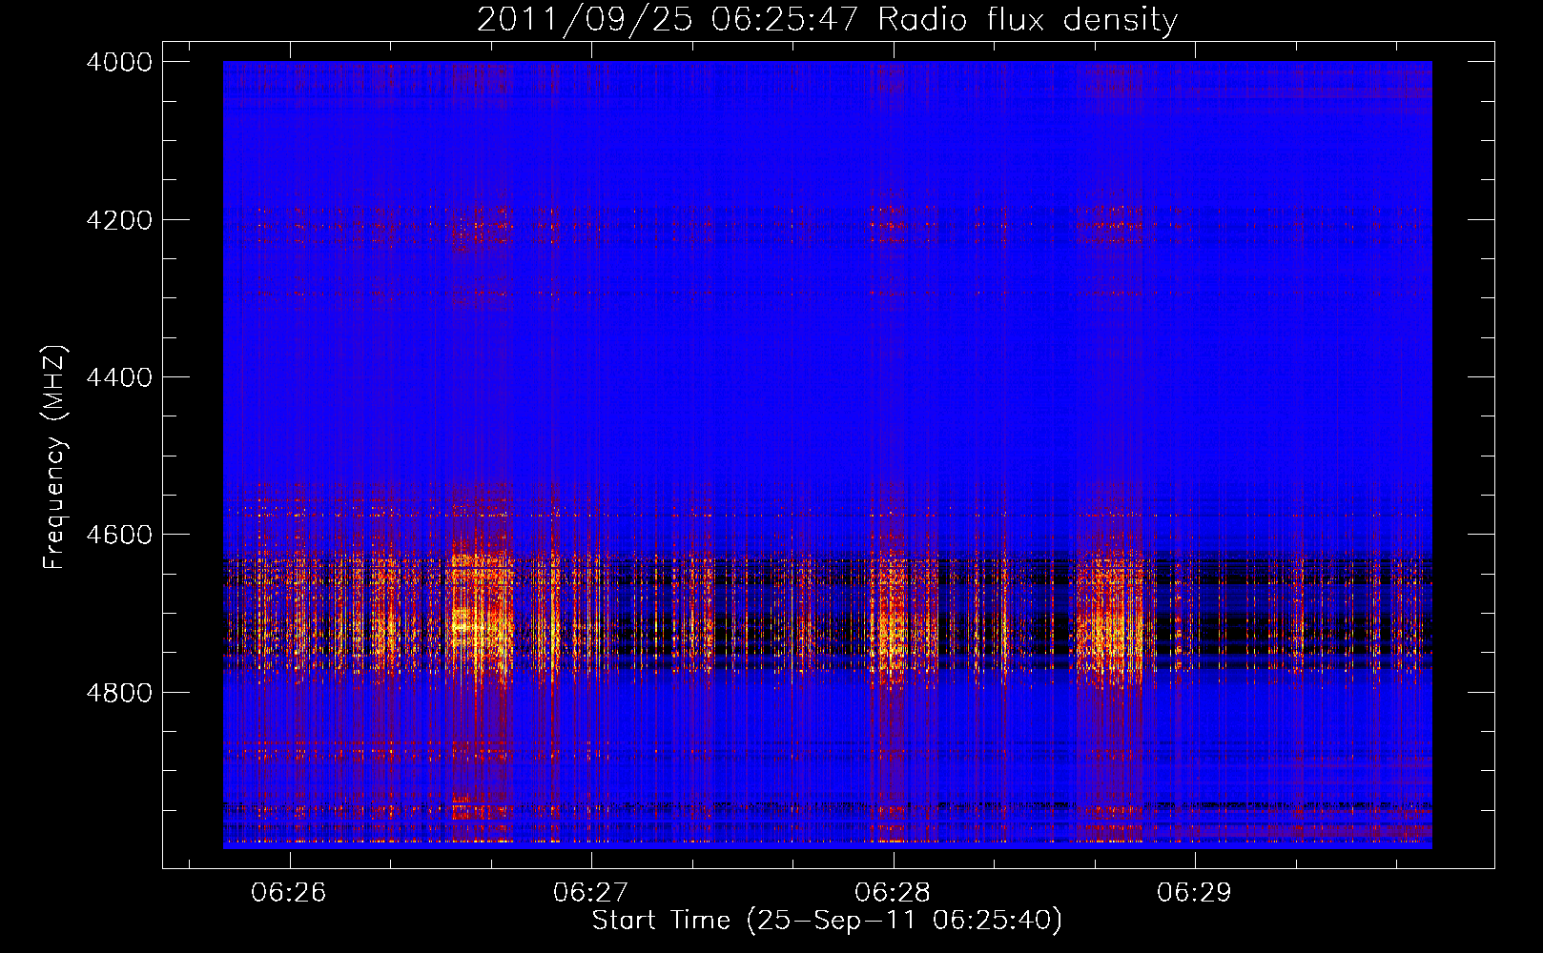Click the 06:28 time tick label

[x=893, y=893]
